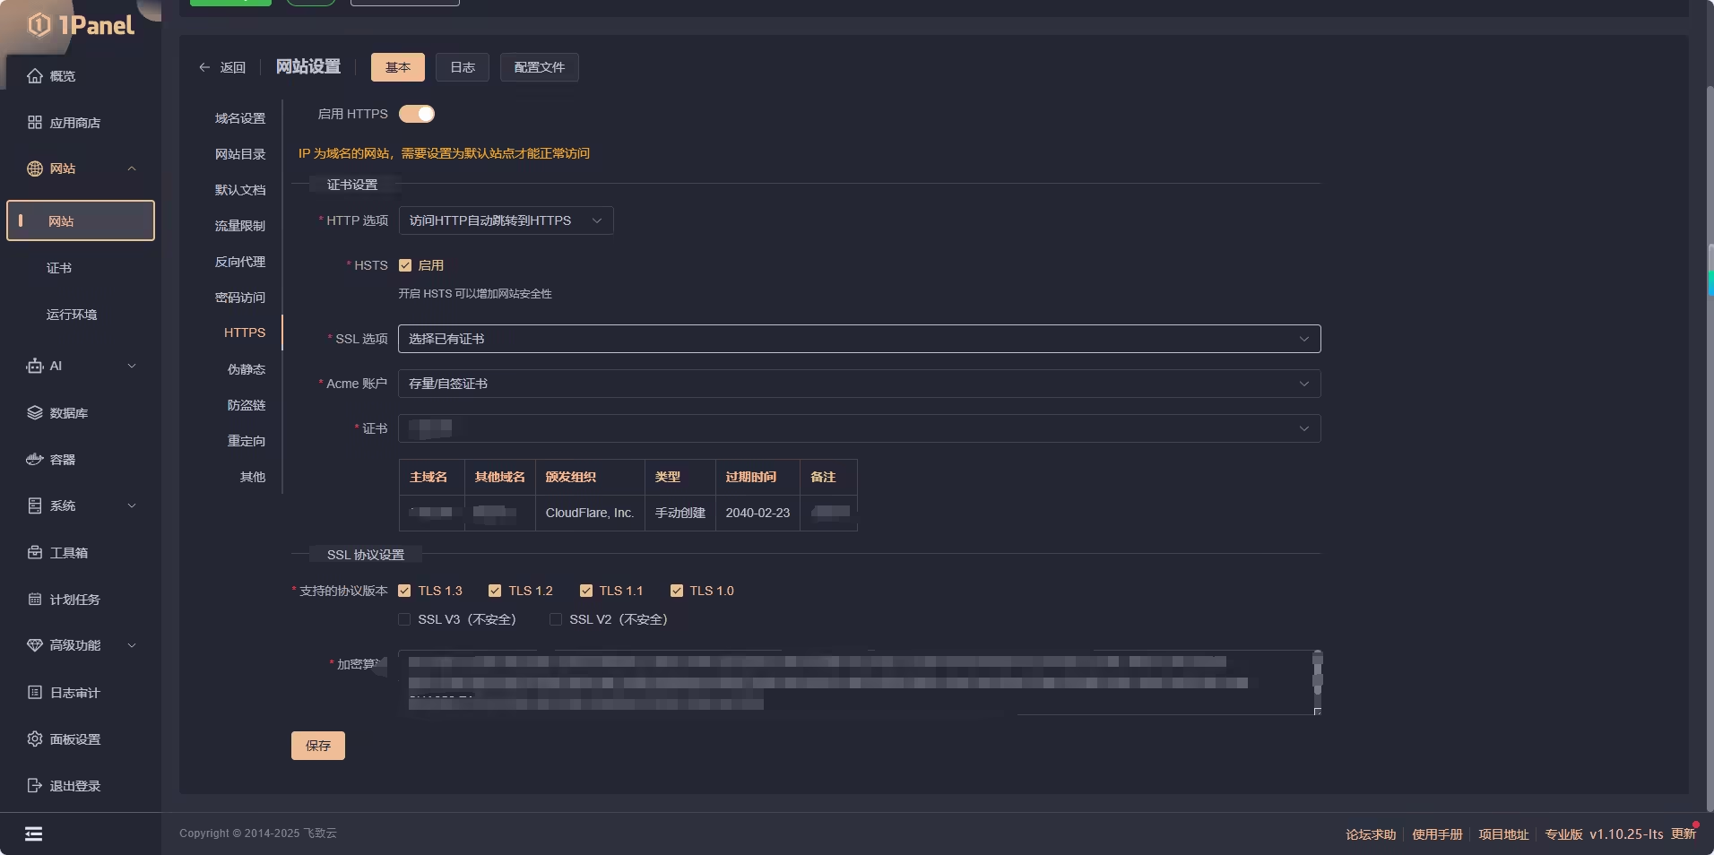
Task: Click the 保存 button
Action: pyautogui.click(x=318, y=746)
